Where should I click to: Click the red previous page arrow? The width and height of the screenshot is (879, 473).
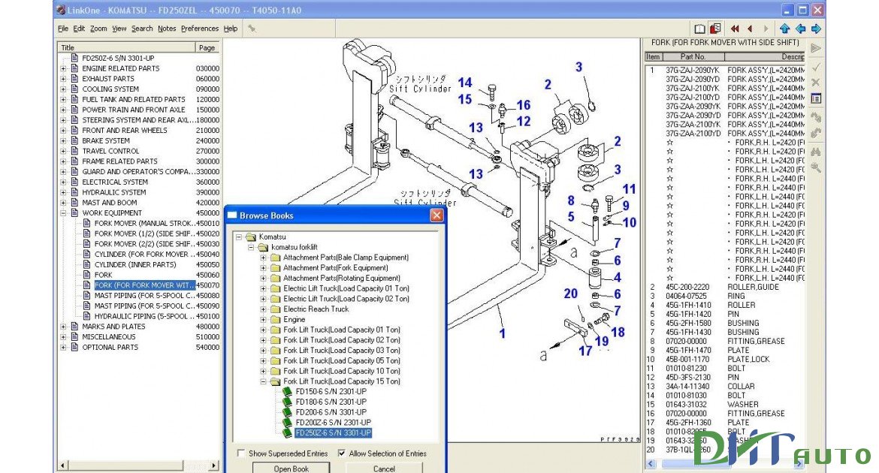click(750, 29)
